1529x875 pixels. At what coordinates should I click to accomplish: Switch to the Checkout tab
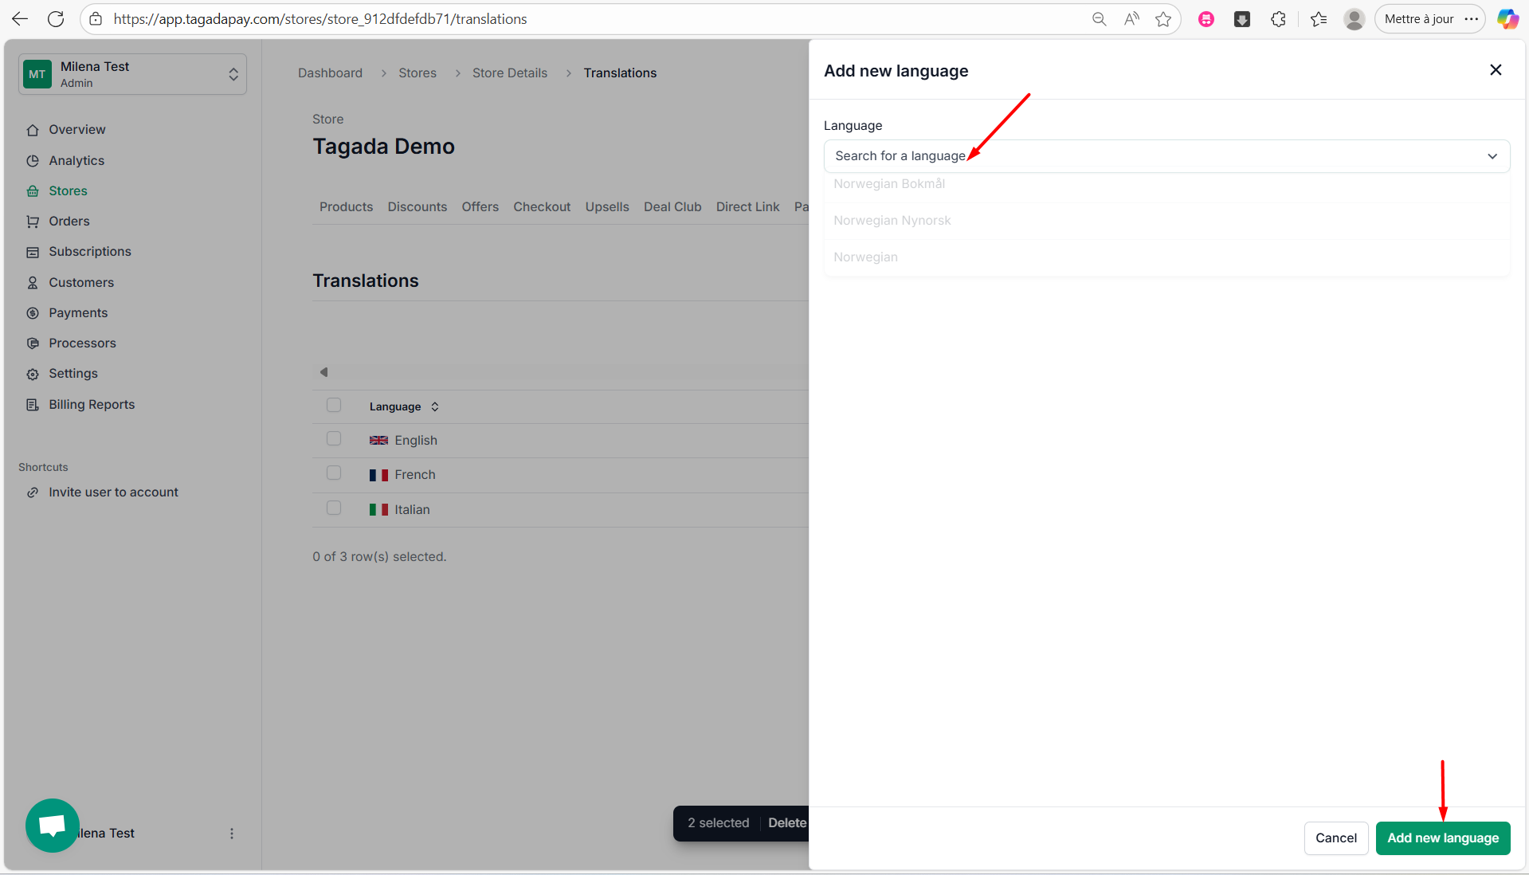(x=542, y=207)
